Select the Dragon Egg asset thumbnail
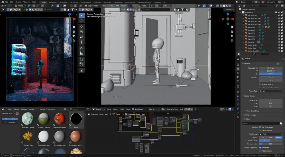Image resolution: width=285 pixels, height=157 pixels. click(x=28, y=136)
